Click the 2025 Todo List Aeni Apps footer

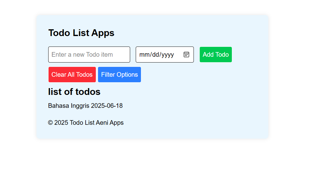point(86,123)
